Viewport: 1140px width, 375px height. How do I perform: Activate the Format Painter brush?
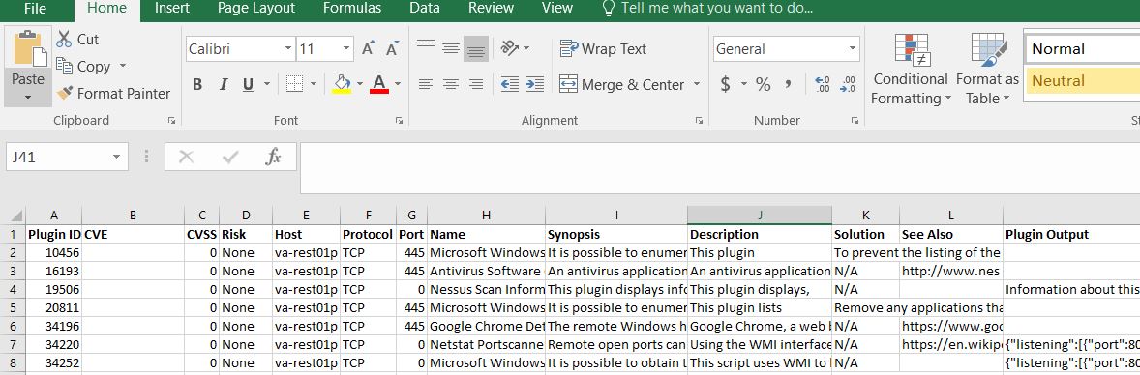point(65,93)
